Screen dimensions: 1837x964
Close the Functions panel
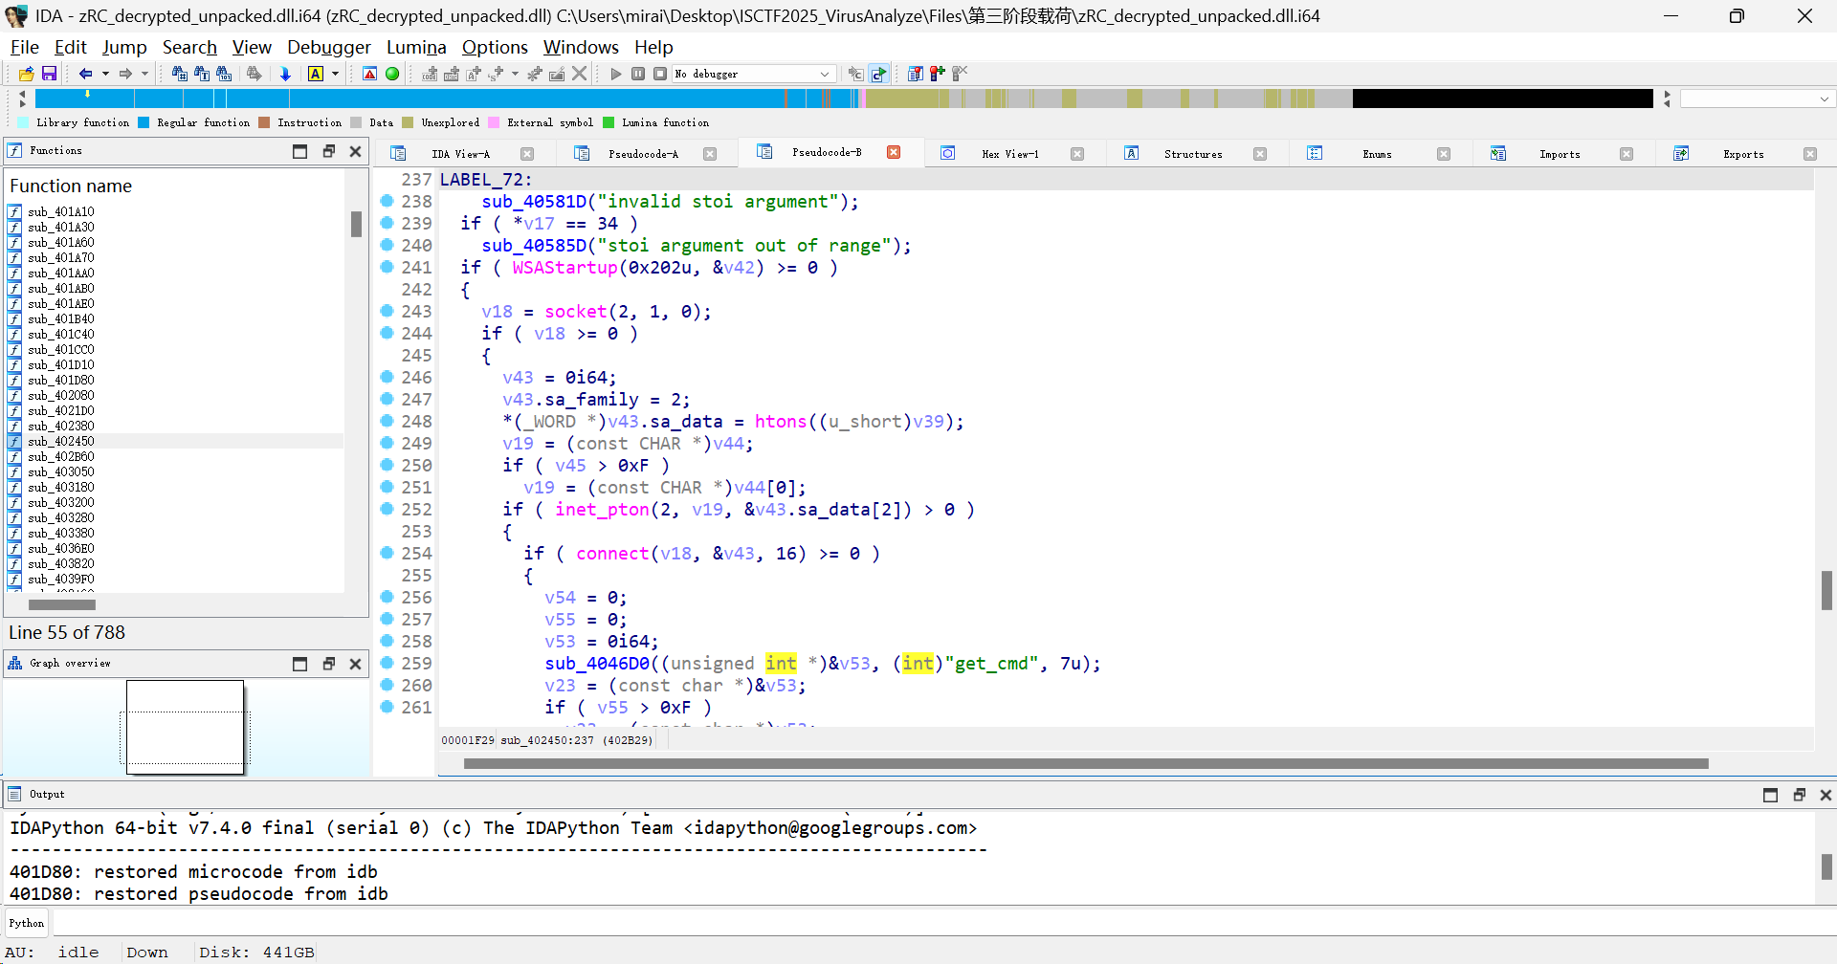click(x=355, y=151)
